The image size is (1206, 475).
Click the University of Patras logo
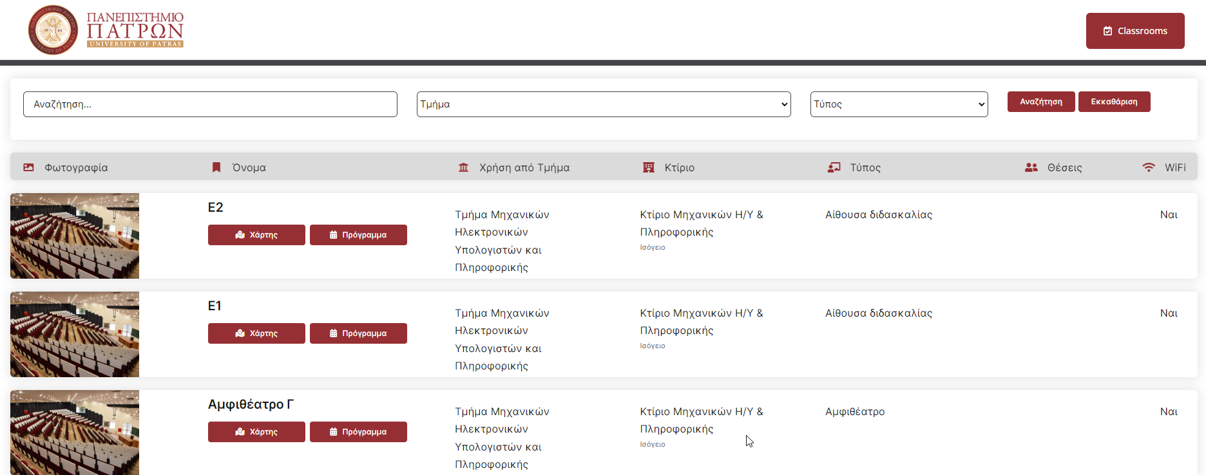click(x=106, y=30)
